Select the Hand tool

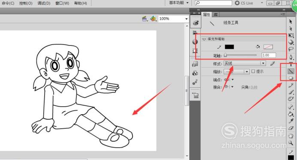point(291,136)
